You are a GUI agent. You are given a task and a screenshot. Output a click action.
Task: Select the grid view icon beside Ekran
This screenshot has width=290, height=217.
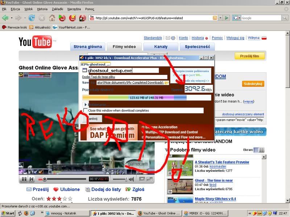point(261,150)
